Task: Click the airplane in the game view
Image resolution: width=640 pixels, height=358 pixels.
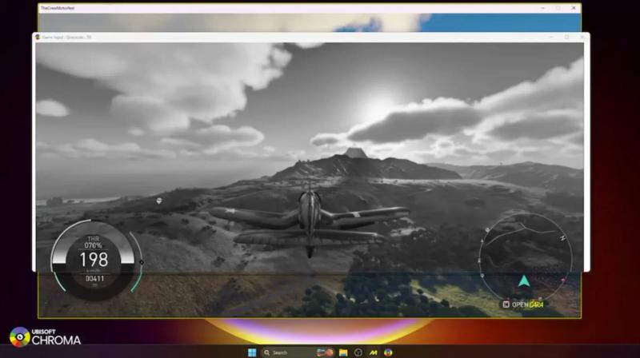Action: pyautogui.click(x=310, y=224)
